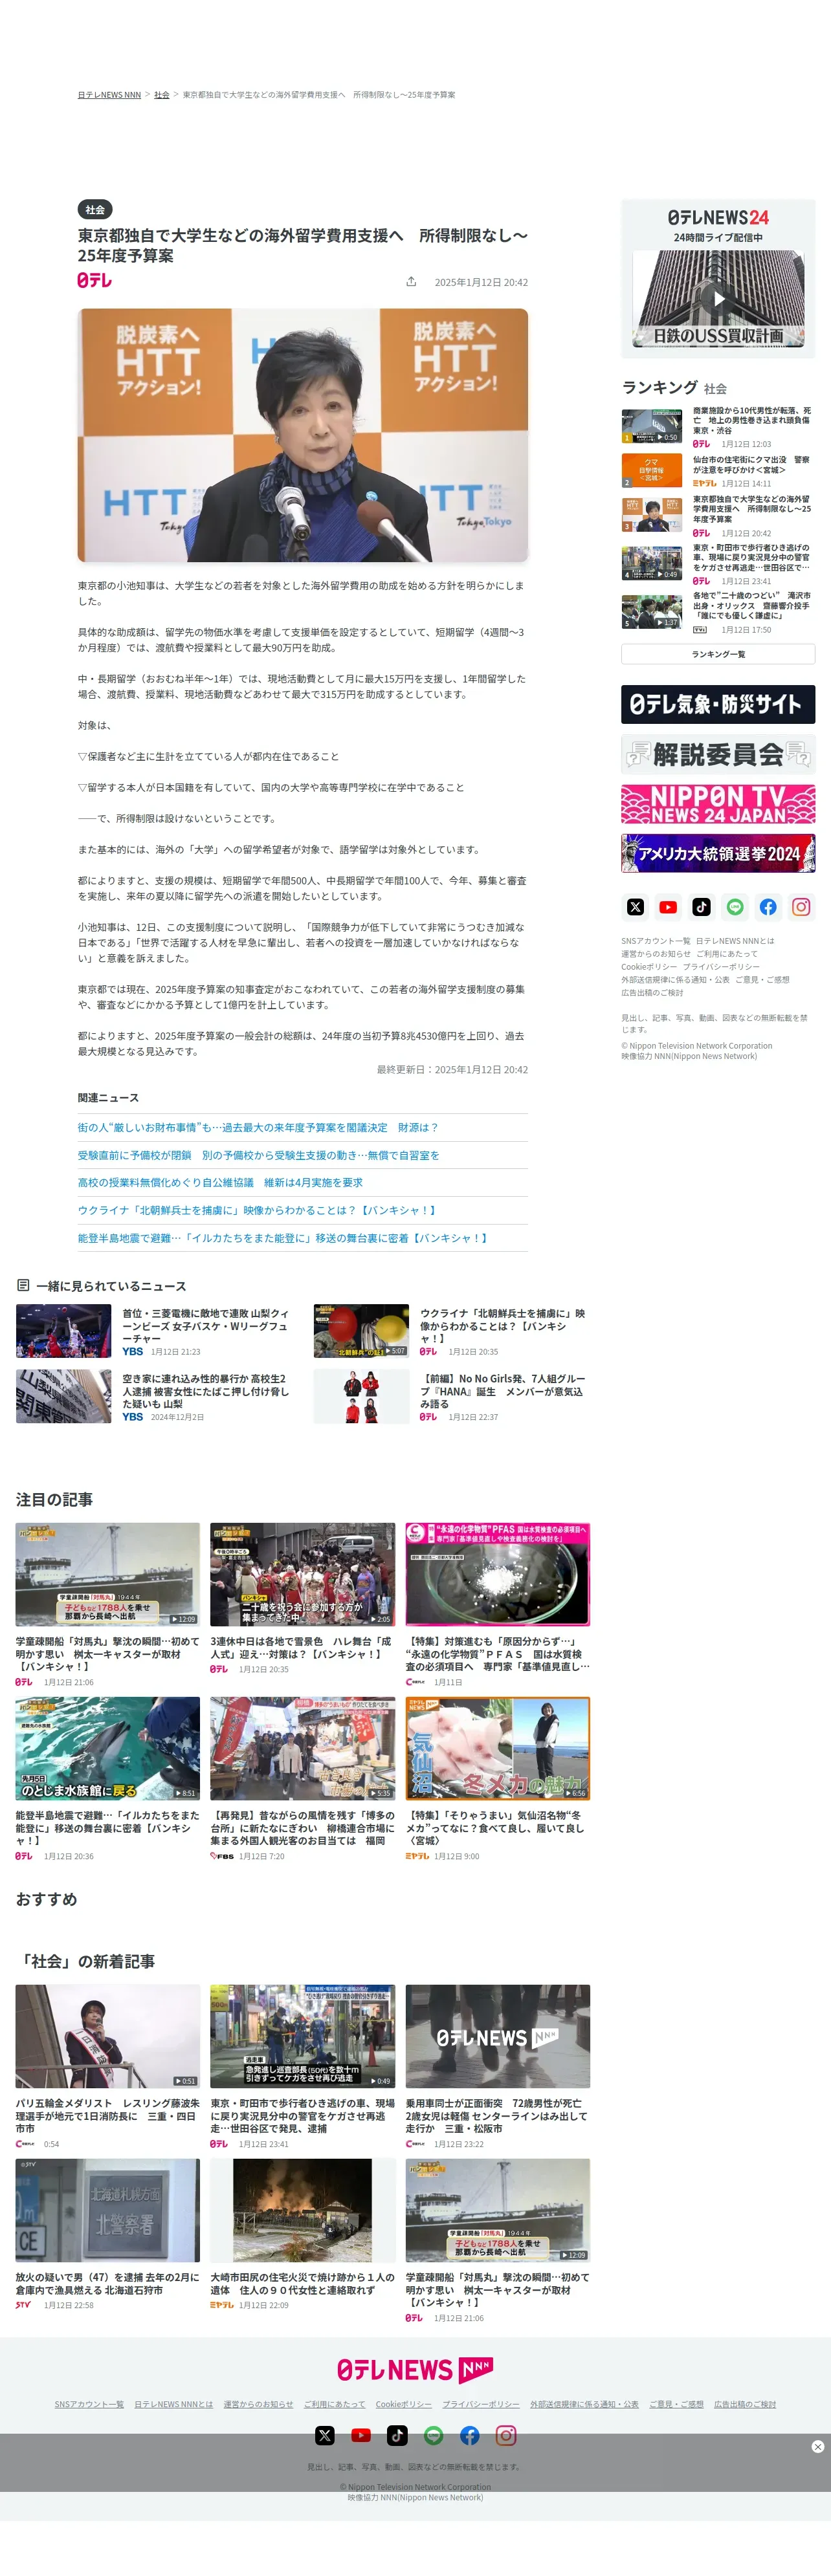Open the X (Twitter) icon in the sidebar
Screen dimensions: 831x2576
tap(635, 907)
